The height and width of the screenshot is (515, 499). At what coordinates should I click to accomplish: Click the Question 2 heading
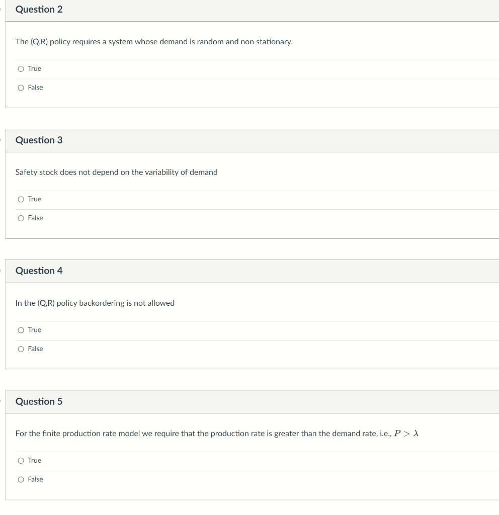pyautogui.click(x=39, y=10)
